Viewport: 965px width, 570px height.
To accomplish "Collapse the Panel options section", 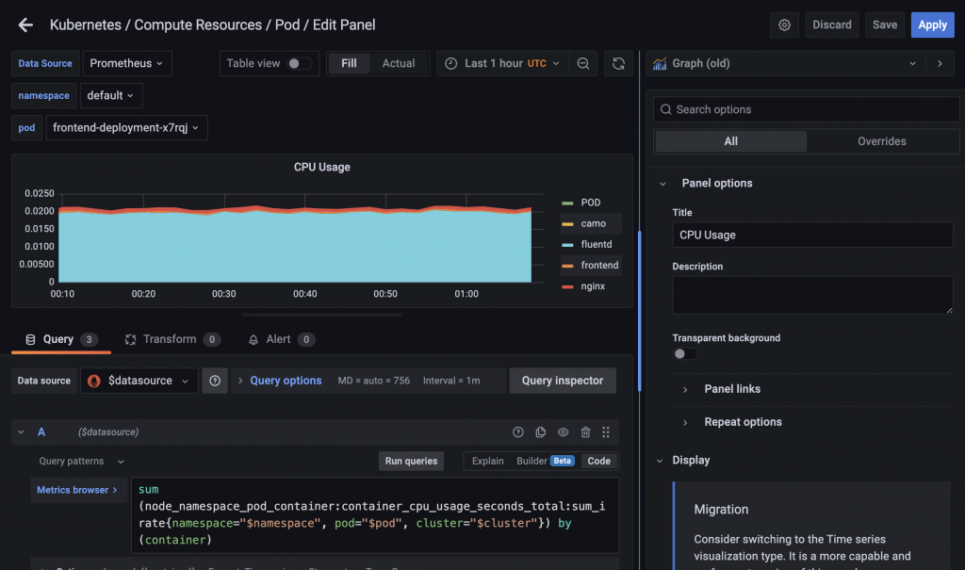I will coord(662,184).
